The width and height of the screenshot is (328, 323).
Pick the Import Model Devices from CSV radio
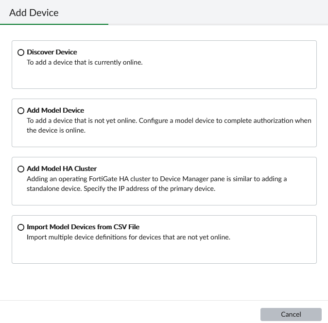point(21,227)
